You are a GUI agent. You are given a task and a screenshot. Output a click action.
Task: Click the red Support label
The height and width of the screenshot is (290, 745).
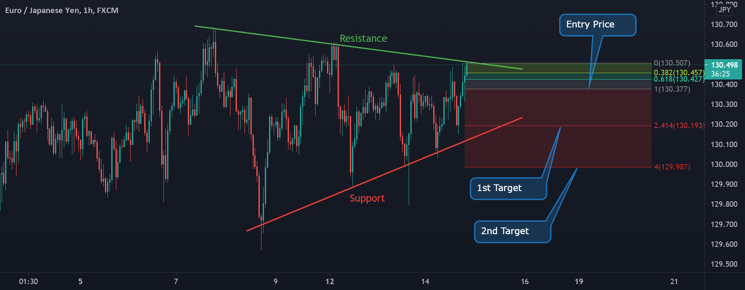(x=367, y=198)
